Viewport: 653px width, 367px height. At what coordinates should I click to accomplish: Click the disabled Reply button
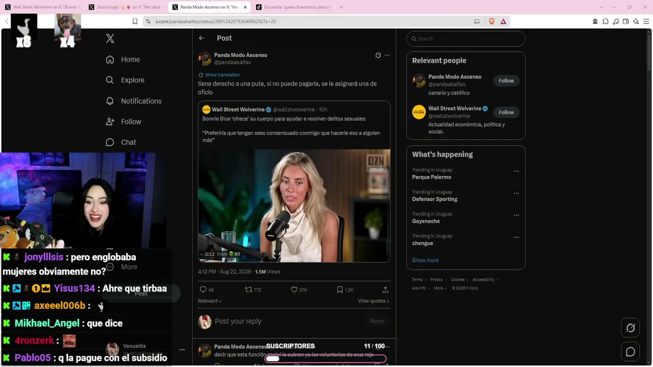[377, 321]
